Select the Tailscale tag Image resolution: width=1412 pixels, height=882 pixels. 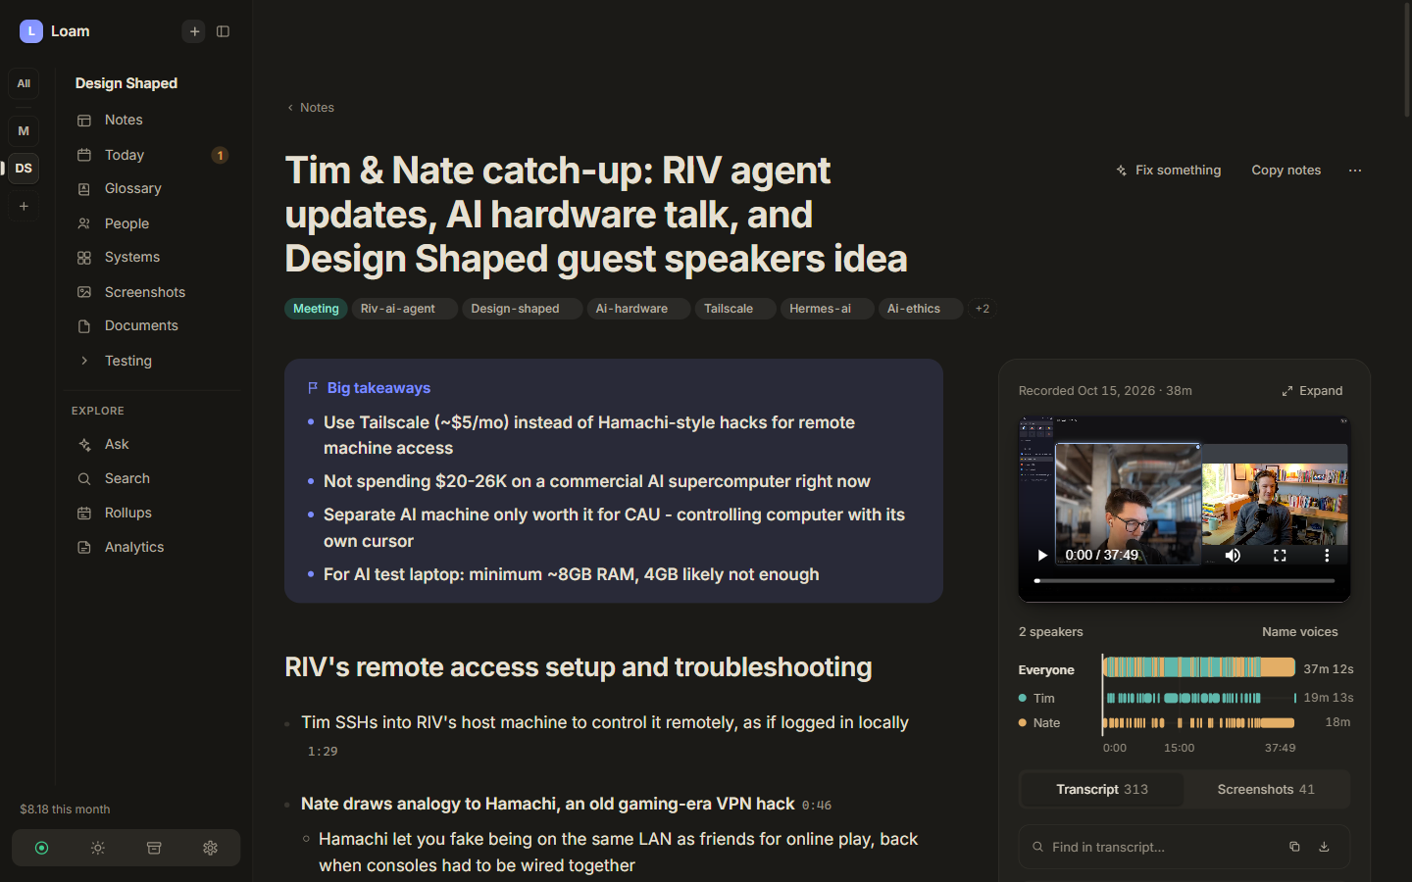734,309
